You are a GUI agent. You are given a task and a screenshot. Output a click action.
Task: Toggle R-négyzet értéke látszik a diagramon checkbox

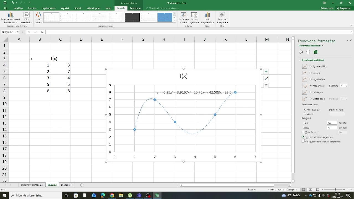click(x=303, y=142)
